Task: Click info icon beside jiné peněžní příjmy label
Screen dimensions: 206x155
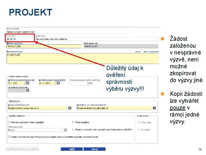Action: [x=9, y=105]
